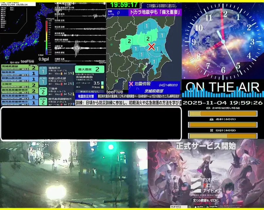Click the bell icon beside 長針(60分)
The height and width of the screenshot is (210, 264).
pyautogui.click(x=211, y=119)
